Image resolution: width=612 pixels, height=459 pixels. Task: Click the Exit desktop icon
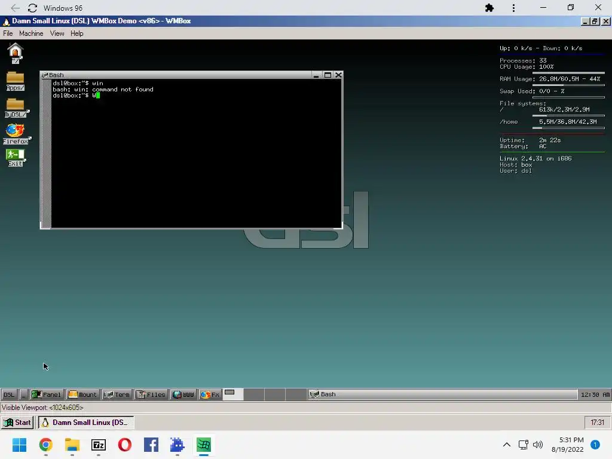tap(16, 158)
